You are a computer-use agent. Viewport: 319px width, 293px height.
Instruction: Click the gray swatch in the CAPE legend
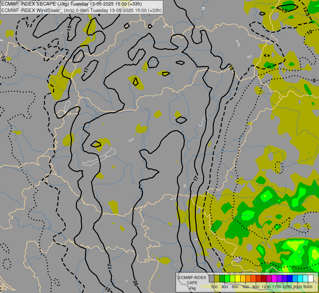[x=211, y=279]
